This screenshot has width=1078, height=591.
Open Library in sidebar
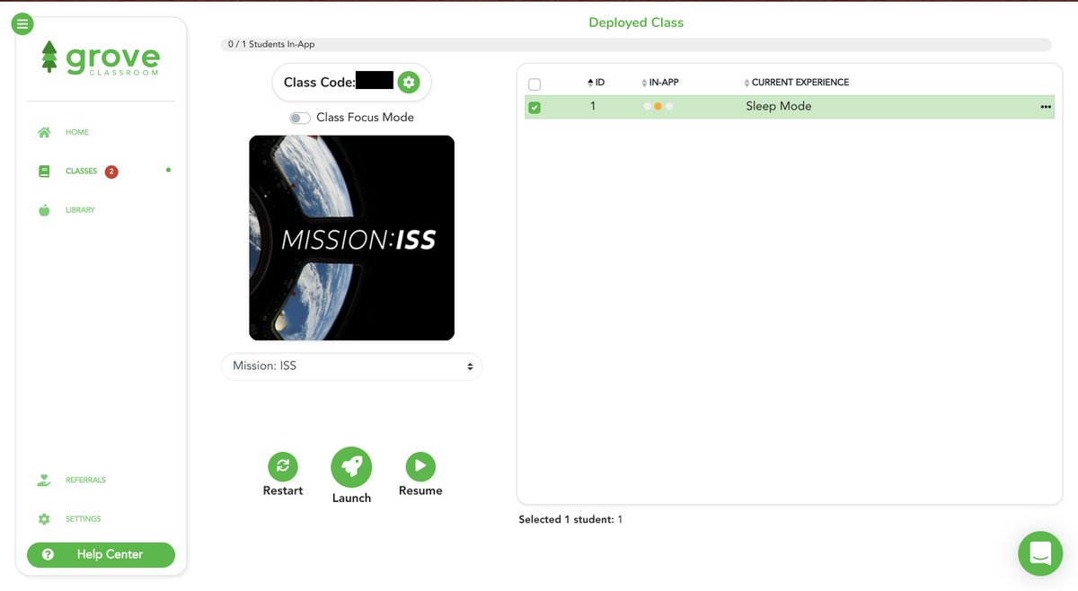pos(80,210)
